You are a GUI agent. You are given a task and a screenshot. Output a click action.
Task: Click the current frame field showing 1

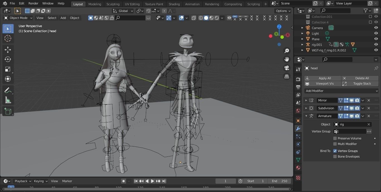226,181
